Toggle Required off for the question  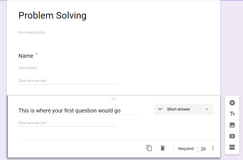point(201,149)
